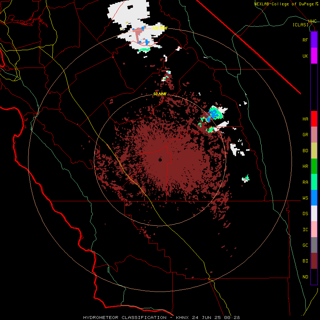Viewport: 320px width, 320px height.
Task: Click the 'RF' legend label
Action: 305,40
